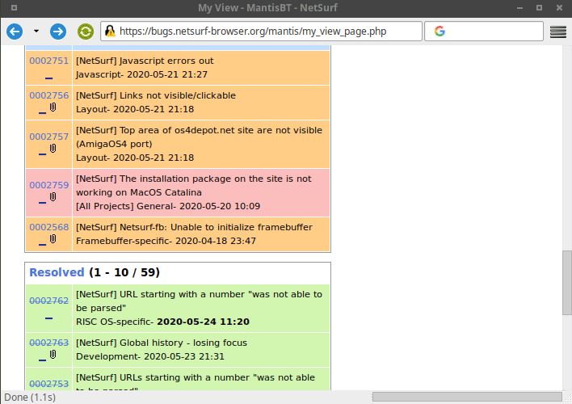The height and width of the screenshot is (404, 572).
Task: Open resolved issue 0002762 link
Action: [48, 301]
